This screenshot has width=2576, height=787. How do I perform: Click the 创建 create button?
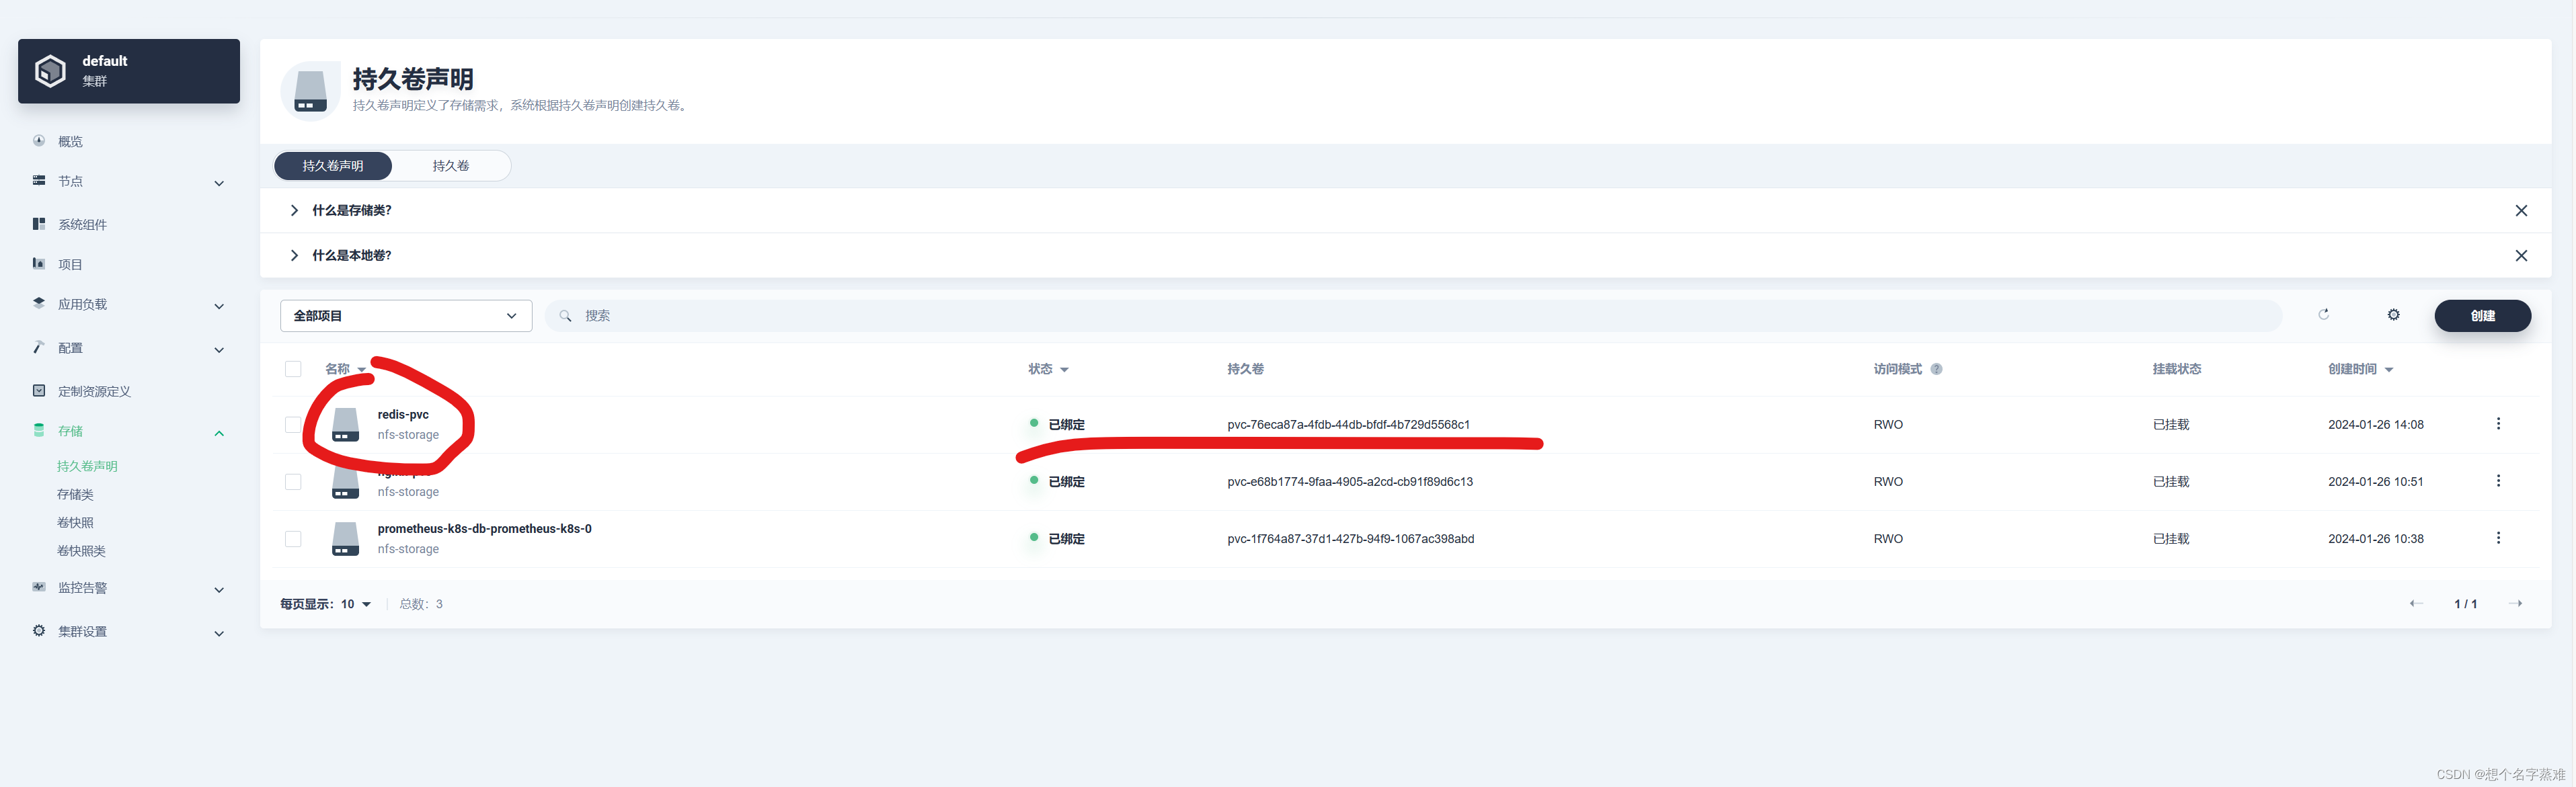pyautogui.click(x=2482, y=316)
